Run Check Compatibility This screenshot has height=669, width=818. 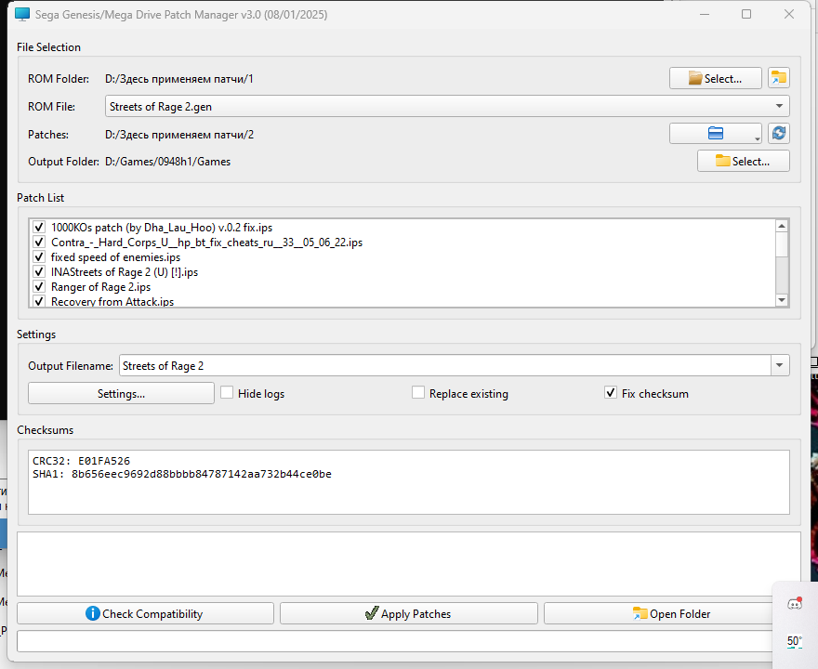pyautogui.click(x=145, y=614)
